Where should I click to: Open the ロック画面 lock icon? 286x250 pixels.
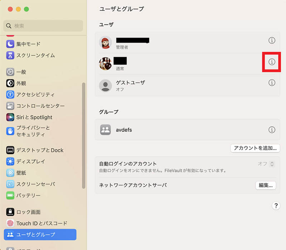coord(10,212)
